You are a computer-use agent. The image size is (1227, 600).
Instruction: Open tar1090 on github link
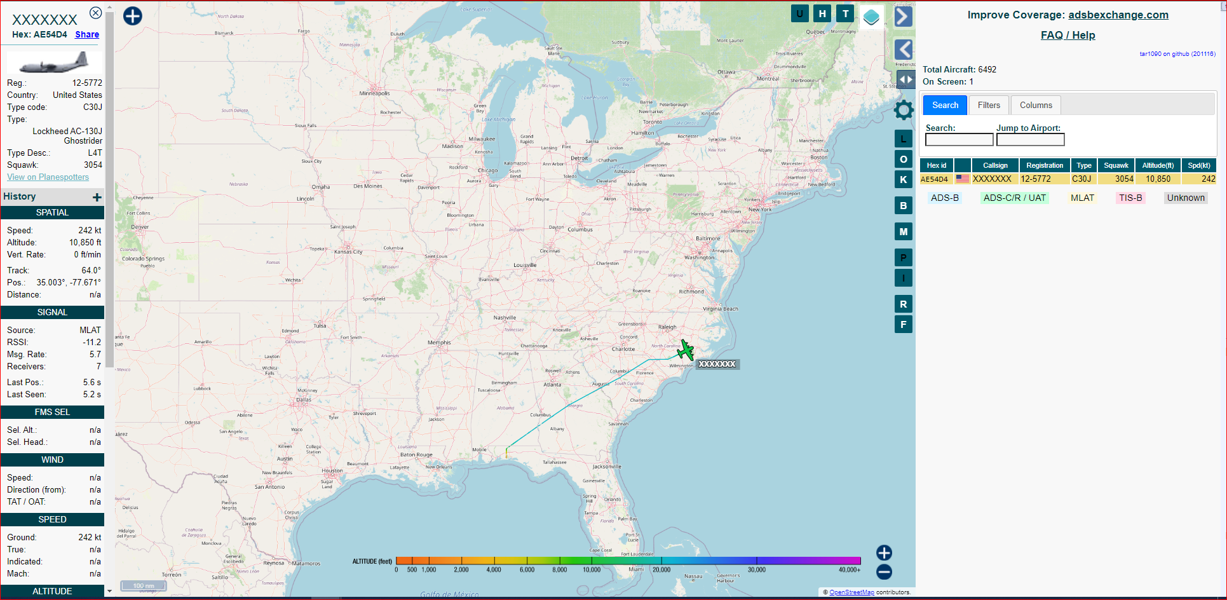tap(1177, 54)
